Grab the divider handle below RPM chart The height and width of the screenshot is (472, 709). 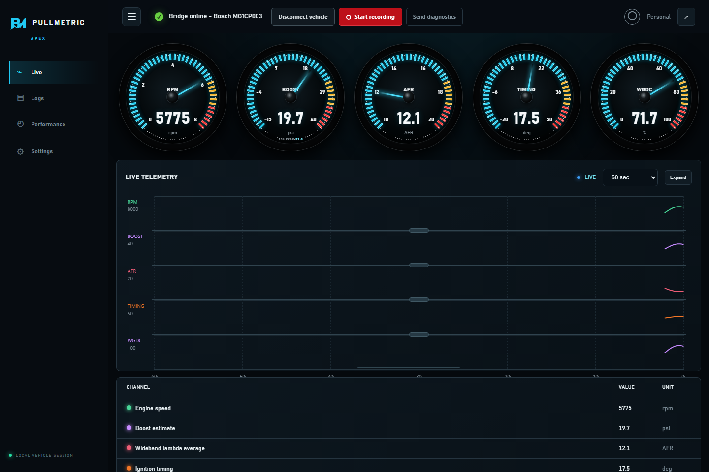pyautogui.click(x=419, y=230)
